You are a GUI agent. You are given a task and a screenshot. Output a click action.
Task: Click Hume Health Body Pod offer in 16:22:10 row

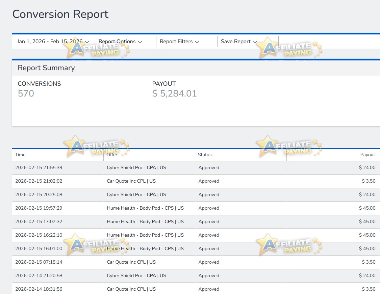[145, 235]
